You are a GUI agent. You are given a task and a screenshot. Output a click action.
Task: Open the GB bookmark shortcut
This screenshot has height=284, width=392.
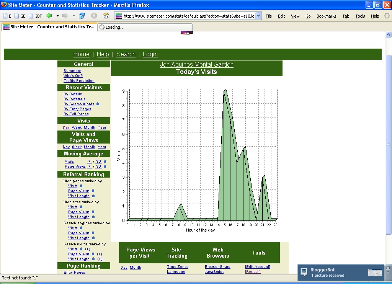pyautogui.click(x=20, y=16)
